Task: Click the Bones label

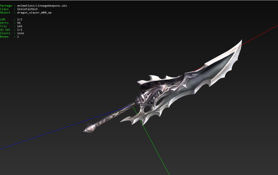Action: coord(4,37)
